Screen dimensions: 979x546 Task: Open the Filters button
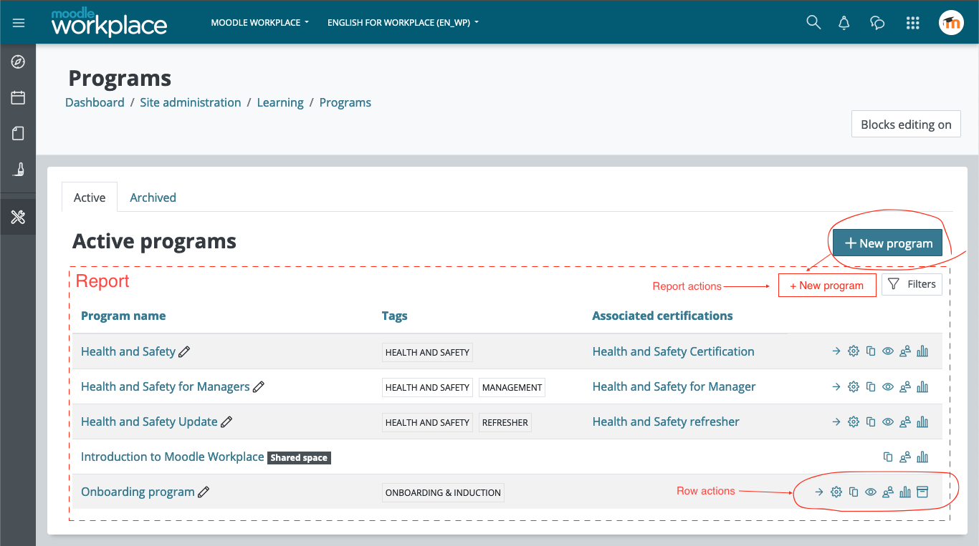[912, 284]
